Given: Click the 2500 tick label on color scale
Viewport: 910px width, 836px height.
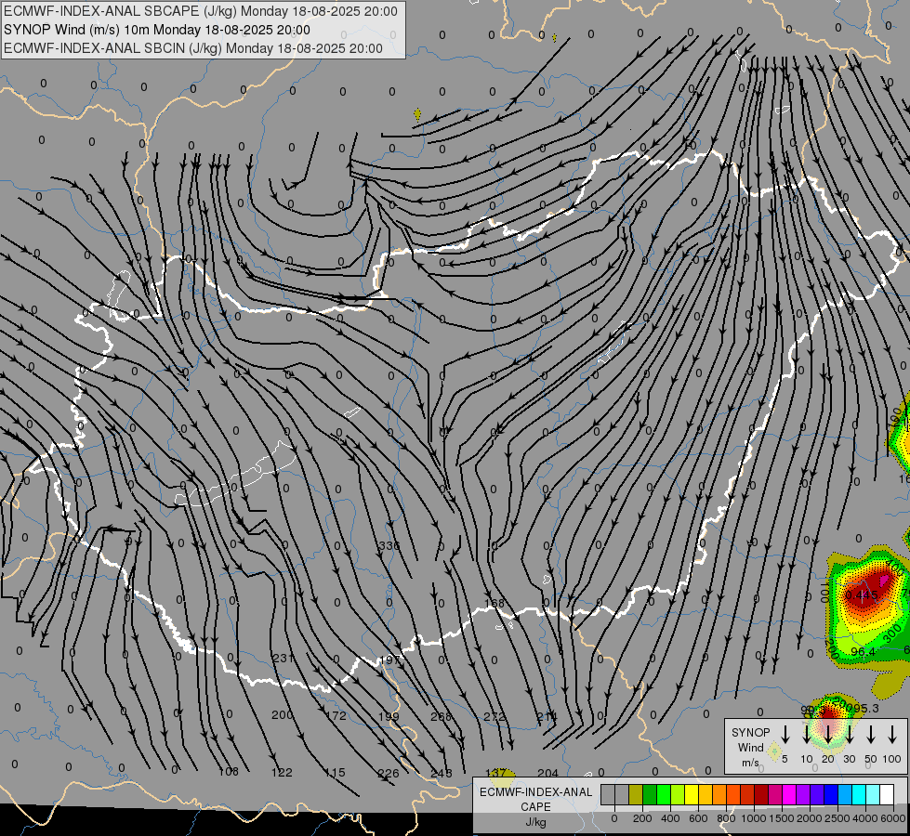Looking at the screenshot, I should (837, 818).
